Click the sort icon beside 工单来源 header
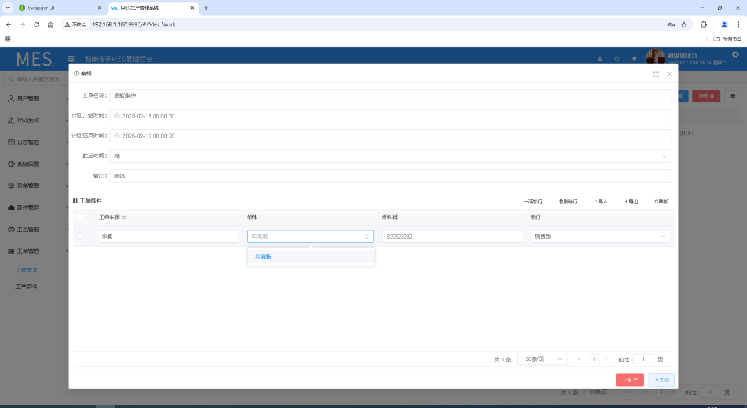747x408 pixels. coord(124,217)
